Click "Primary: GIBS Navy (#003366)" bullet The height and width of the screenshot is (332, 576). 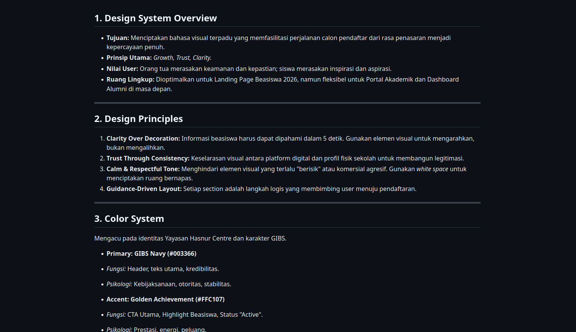pyautogui.click(x=151, y=254)
